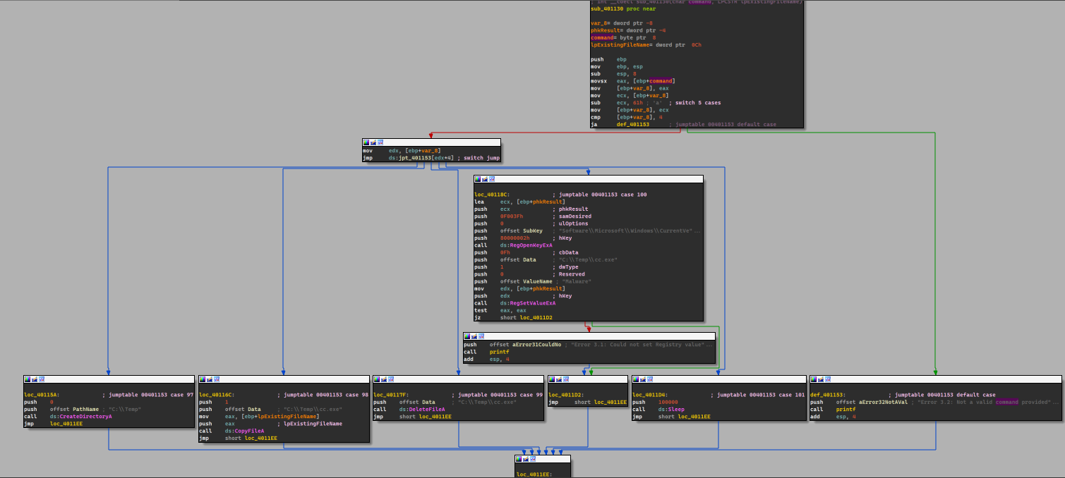The width and height of the screenshot is (1065, 478).
Task: Click the DeleteFileA function name
Action: pos(421,410)
